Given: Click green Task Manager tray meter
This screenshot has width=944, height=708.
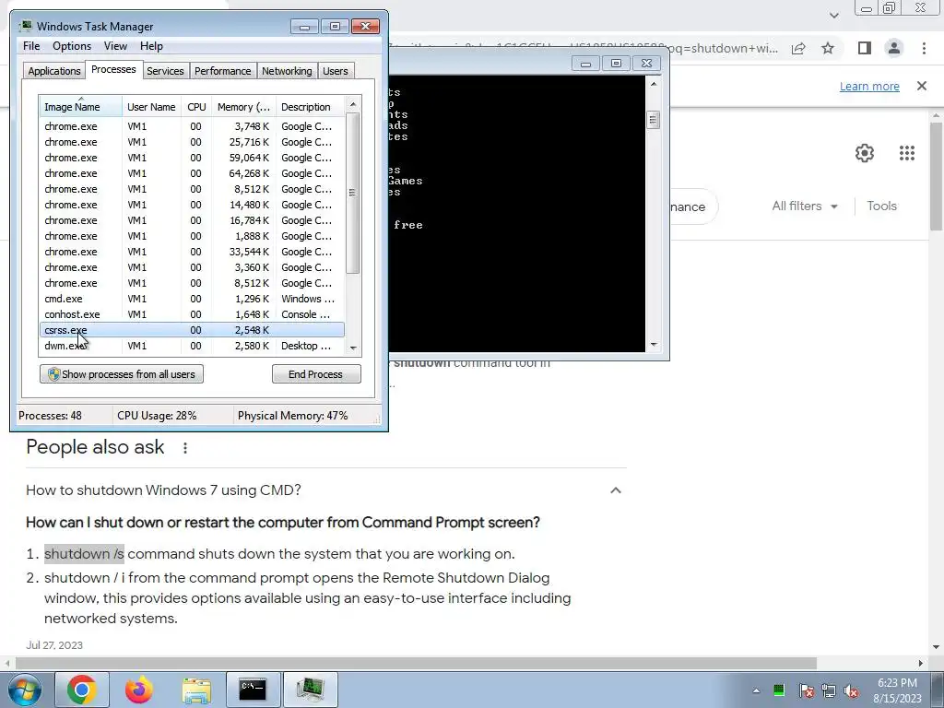Looking at the screenshot, I should tap(779, 690).
